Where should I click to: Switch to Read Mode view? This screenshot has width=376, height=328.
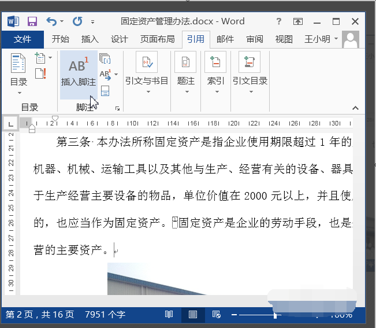point(169,314)
